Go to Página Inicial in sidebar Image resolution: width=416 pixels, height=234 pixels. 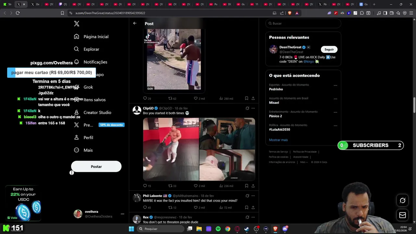[91, 37]
